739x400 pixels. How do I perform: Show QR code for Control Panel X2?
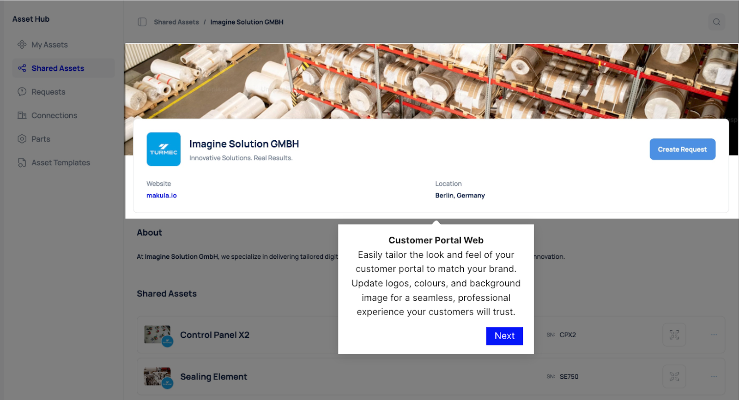click(674, 335)
